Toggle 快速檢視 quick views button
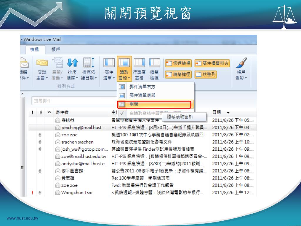301x226 pixels. [x=178, y=63]
